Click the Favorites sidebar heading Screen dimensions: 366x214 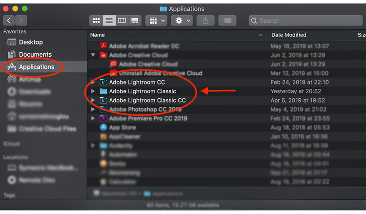pyautogui.click(x=15, y=32)
